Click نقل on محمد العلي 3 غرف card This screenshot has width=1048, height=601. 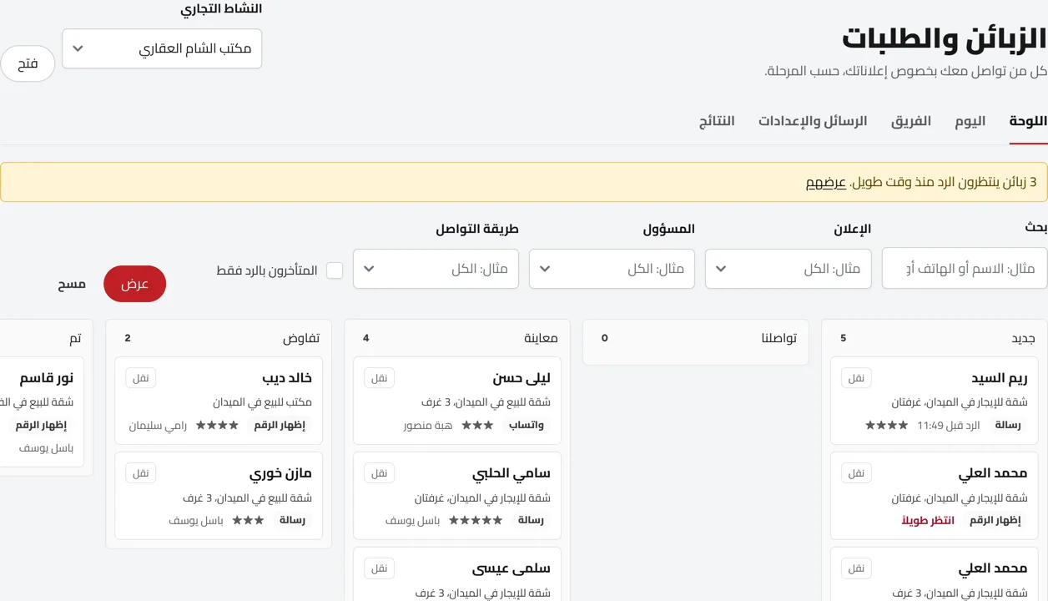pyautogui.click(x=856, y=568)
